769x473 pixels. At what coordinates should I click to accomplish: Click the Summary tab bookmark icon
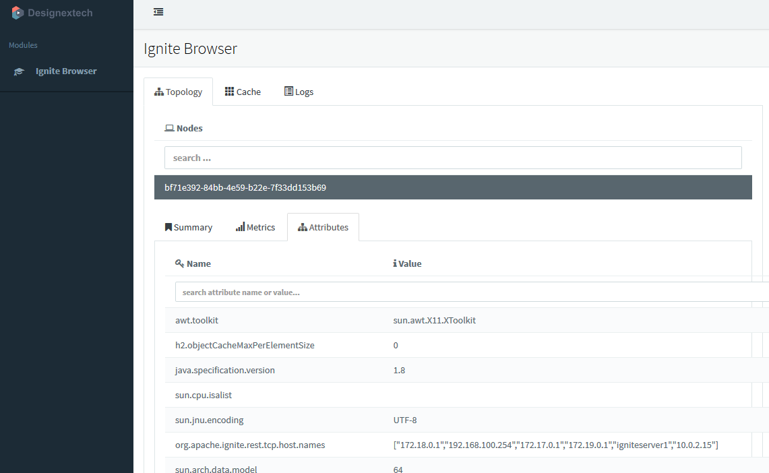[168, 227]
